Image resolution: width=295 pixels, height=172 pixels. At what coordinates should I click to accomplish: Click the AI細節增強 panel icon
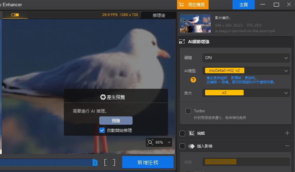182,41
